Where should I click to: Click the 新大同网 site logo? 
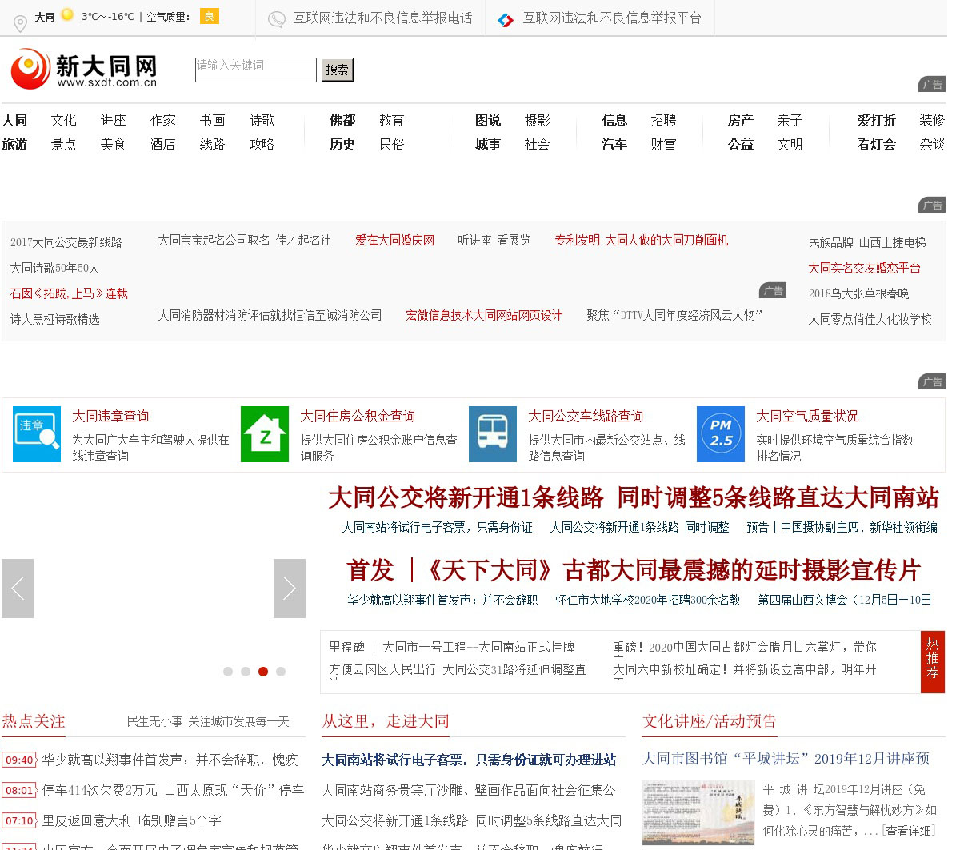[x=84, y=70]
